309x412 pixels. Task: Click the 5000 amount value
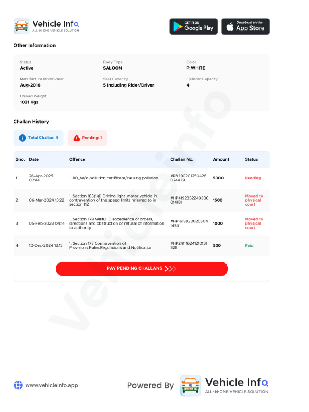[x=218, y=178]
